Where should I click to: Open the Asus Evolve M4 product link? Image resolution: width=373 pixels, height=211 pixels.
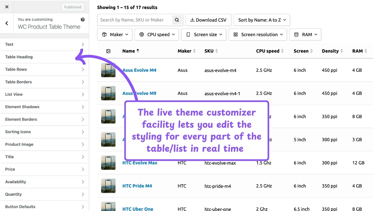tap(139, 70)
